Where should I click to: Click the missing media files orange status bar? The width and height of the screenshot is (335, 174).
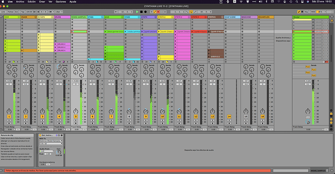tap(137, 171)
